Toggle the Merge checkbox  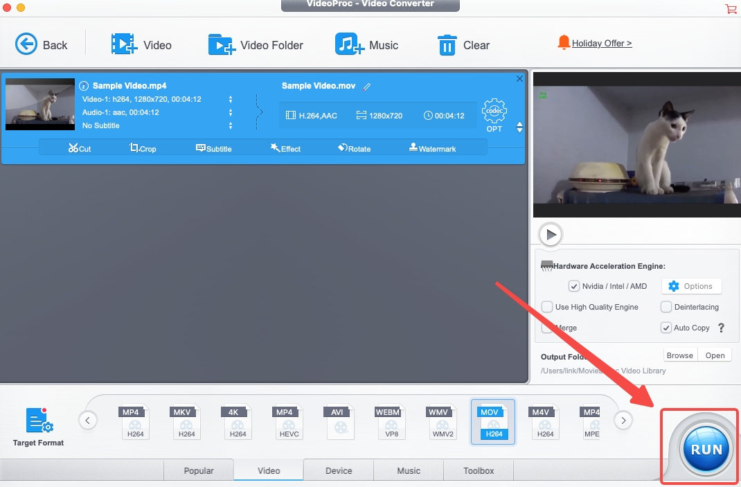pos(547,328)
